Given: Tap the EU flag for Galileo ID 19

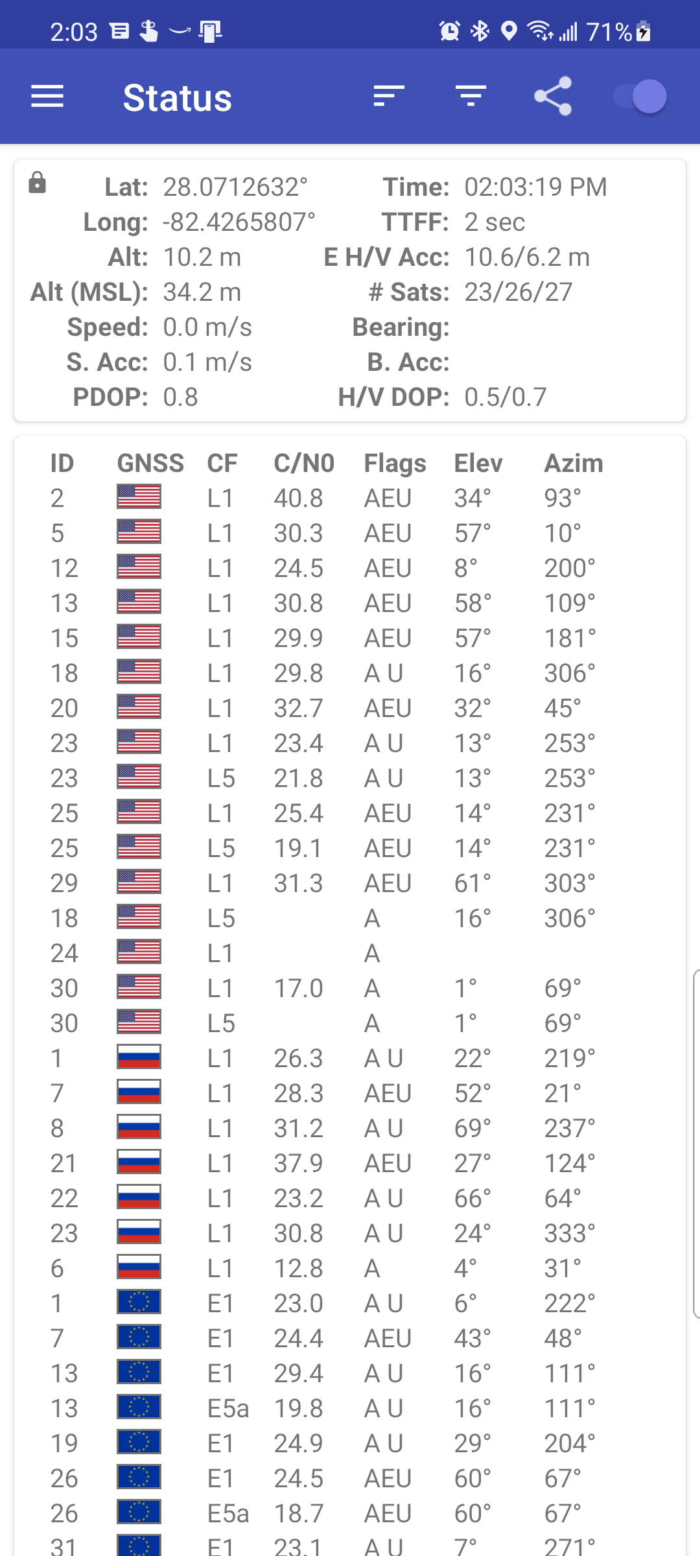Looking at the screenshot, I should (x=139, y=1443).
